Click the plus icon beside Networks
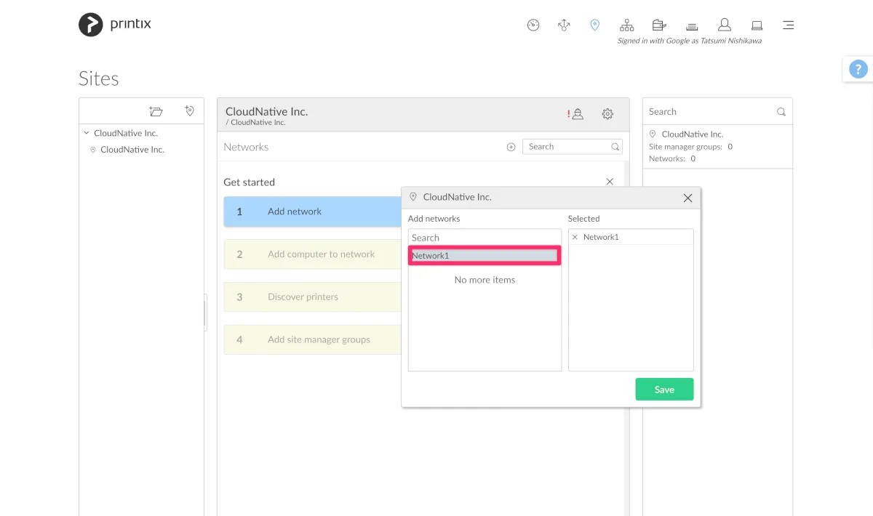Viewport: 873px width, 516px height. click(x=511, y=147)
